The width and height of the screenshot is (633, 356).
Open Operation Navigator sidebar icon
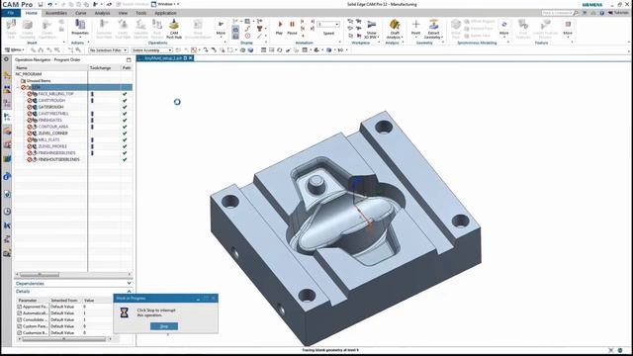[x=7, y=117]
